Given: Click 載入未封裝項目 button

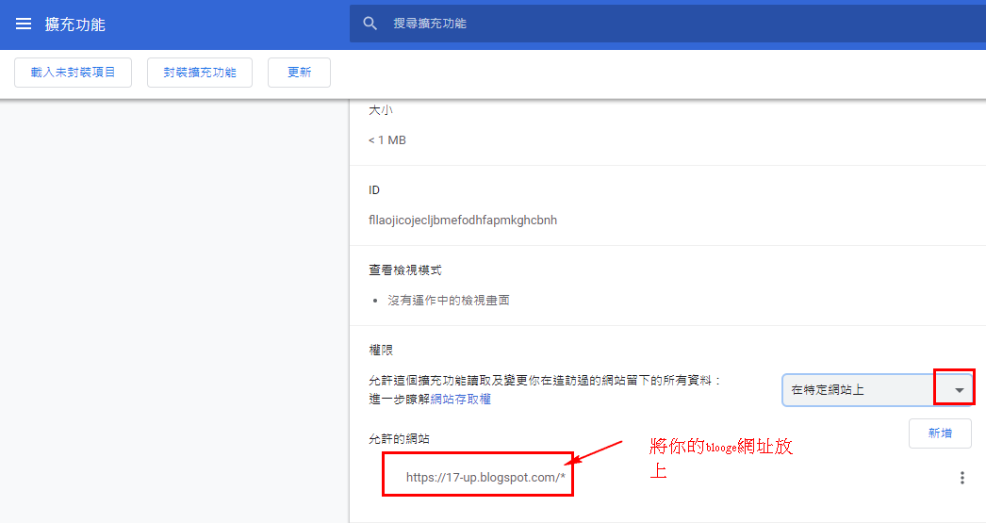Looking at the screenshot, I should [x=73, y=73].
